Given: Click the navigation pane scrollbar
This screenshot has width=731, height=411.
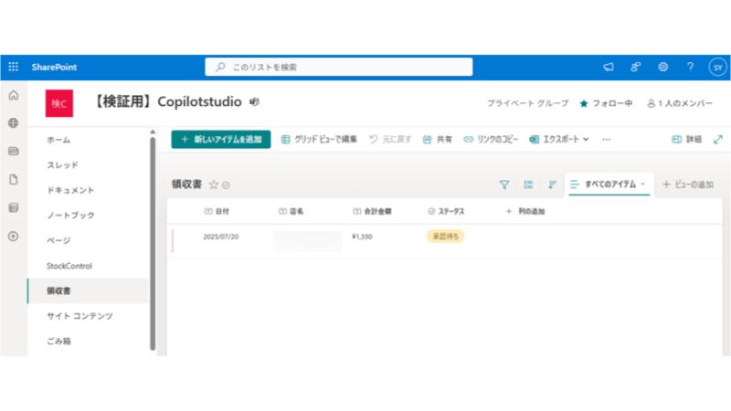Looking at the screenshot, I should click(153, 242).
